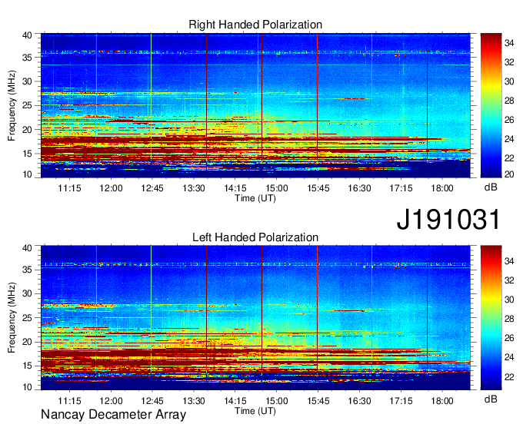Screen dimensions: 523x424
Task: Click 13:30 time tick on Right Handed plot
Action: (x=194, y=188)
